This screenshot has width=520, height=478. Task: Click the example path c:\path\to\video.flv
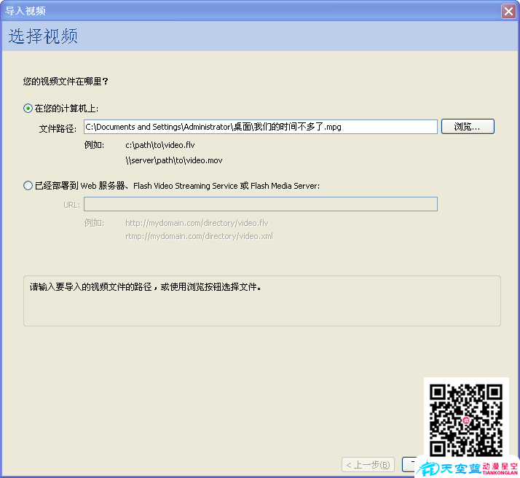pos(159,145)
